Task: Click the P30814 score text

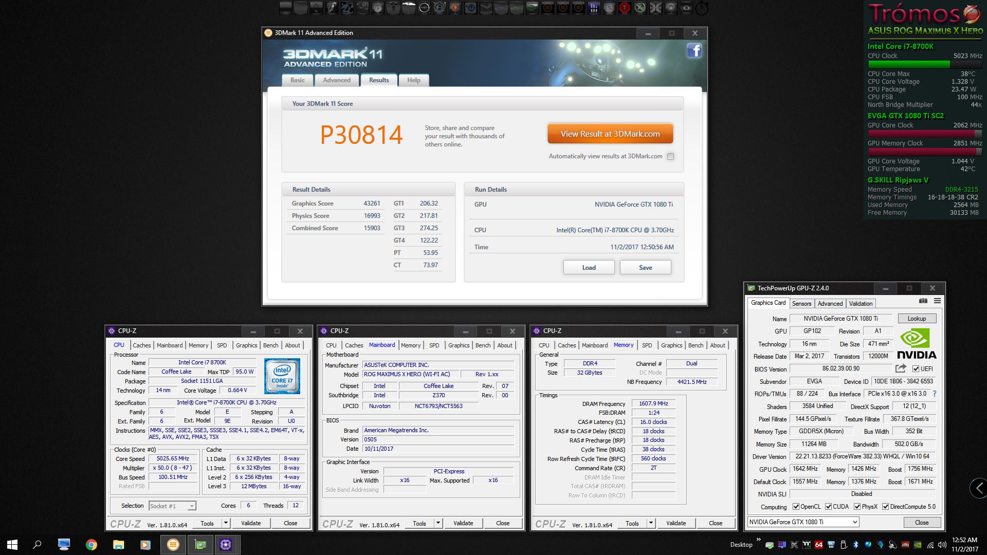Action: (x=361, y=135)
